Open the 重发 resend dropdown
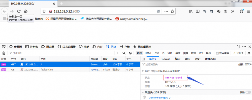252x100 pixels. click(x=248, y=64)
